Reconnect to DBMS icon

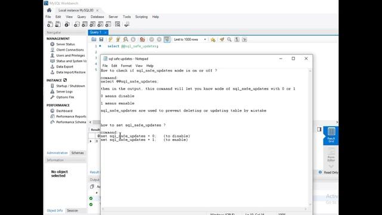coord(127,24)
